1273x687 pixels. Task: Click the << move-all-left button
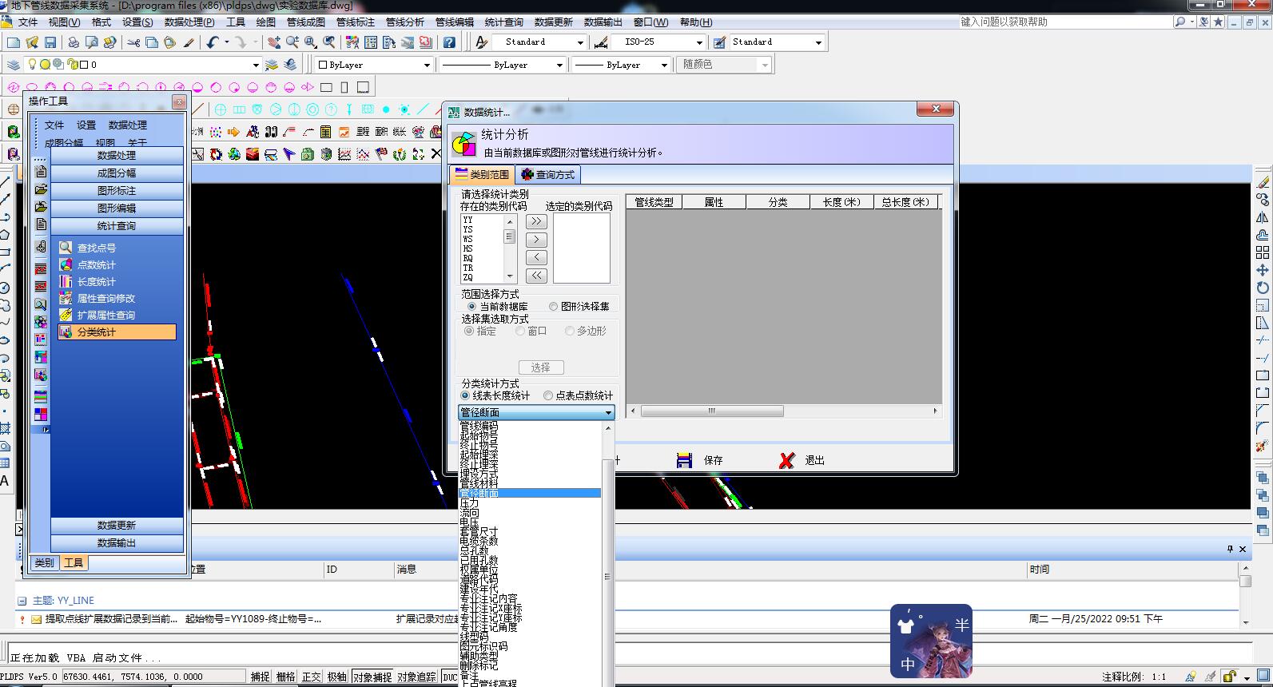[x=536, y=276]
